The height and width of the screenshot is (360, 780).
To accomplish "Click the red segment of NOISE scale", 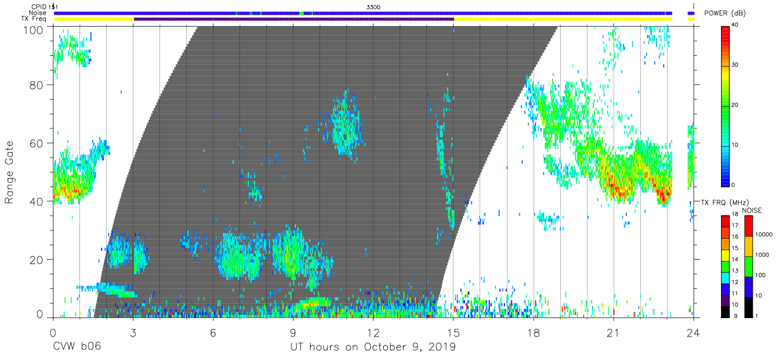I will click(749, 226).
